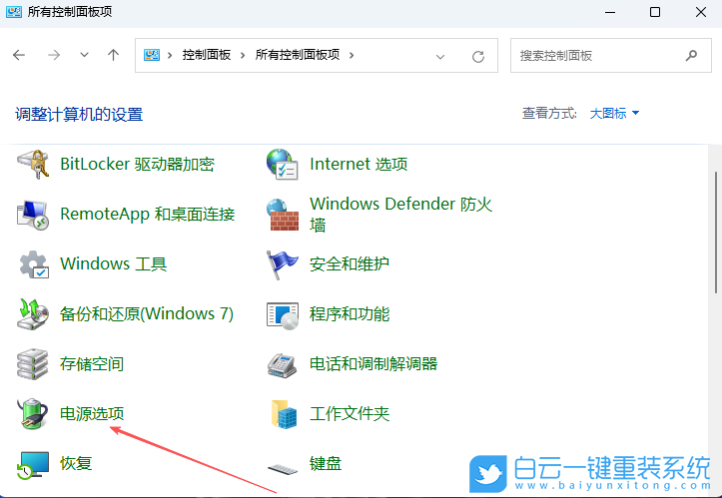Click the vertical scrollbar thumb
The image size is (722, 498).
(x=716, y=233)
